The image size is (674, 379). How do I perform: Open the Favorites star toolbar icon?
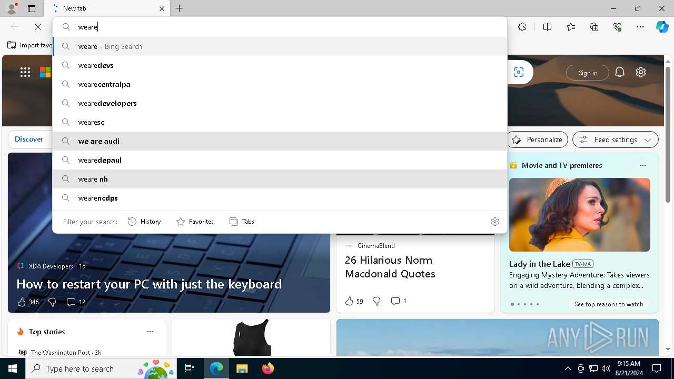[571, 27]
